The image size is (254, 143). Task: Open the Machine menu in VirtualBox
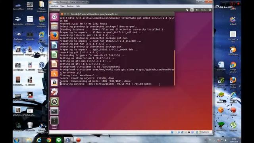(x=54, y=6)
